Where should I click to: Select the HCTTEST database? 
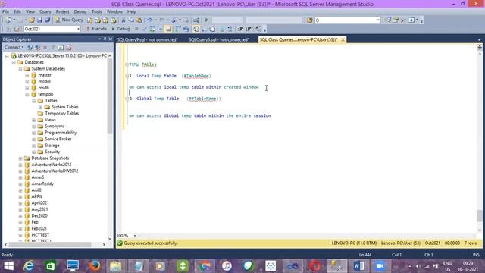click(x=40, y=235)
